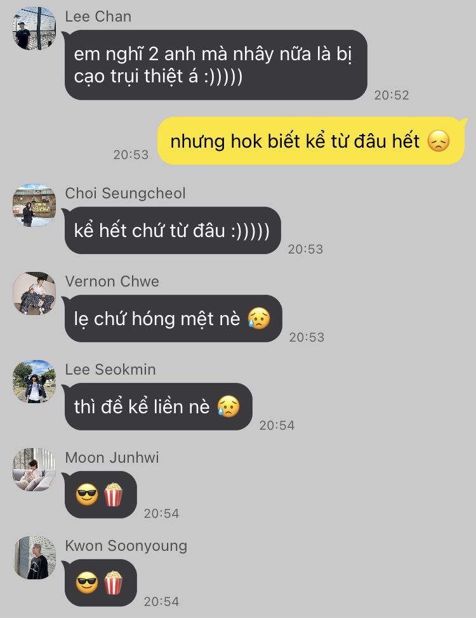Viewport: 476px width, 618px height.
Task: Select the message 'thì để kể liền nè'
Action: coord(158,407)
